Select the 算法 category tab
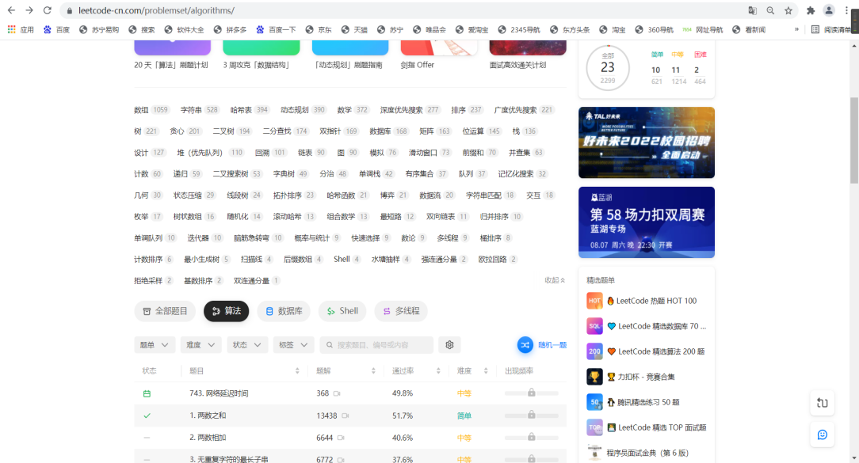This screenshot has width=859, height=463. click(x=227, y=311)
